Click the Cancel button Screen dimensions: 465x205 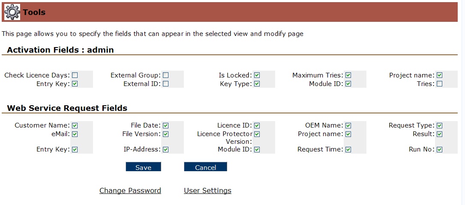point(205,167)
